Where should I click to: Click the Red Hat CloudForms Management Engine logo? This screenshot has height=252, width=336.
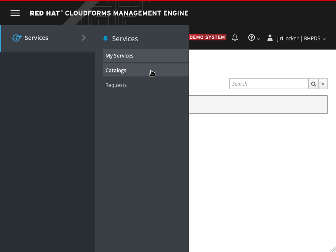point(109,13)
